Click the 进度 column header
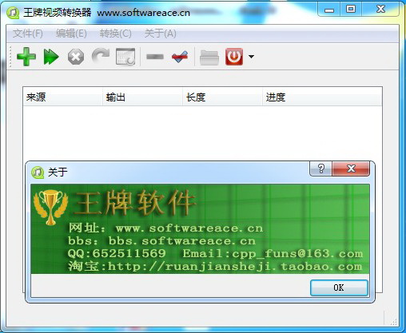Screen dimensions: 406x333 (322, 97)
